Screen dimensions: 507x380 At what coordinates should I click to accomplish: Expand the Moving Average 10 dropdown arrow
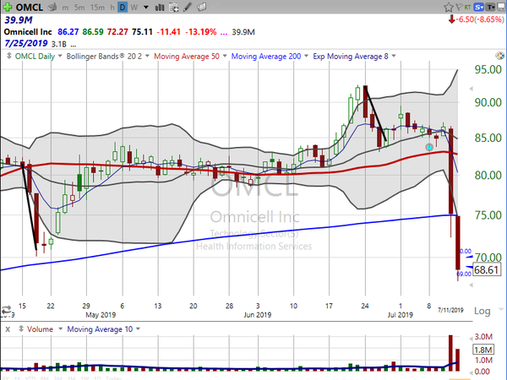tap(138, 329)
